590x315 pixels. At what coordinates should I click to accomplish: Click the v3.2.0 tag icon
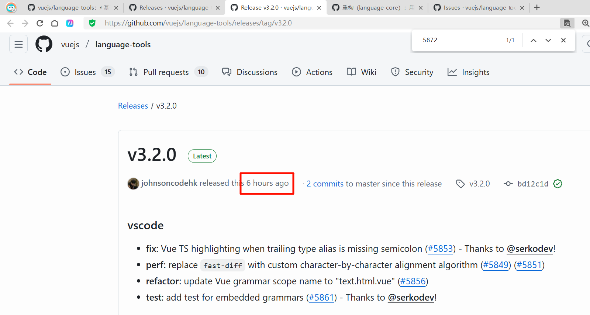460,184
